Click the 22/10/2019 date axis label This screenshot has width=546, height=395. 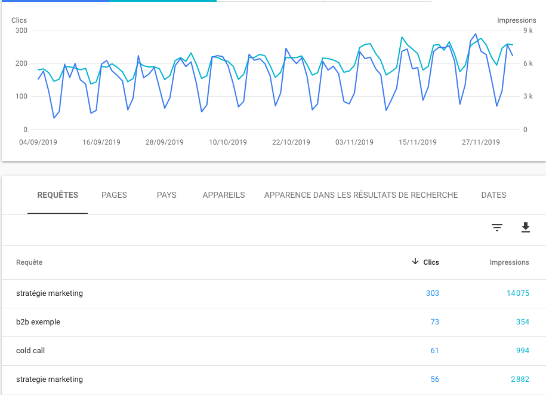(291, 142)
